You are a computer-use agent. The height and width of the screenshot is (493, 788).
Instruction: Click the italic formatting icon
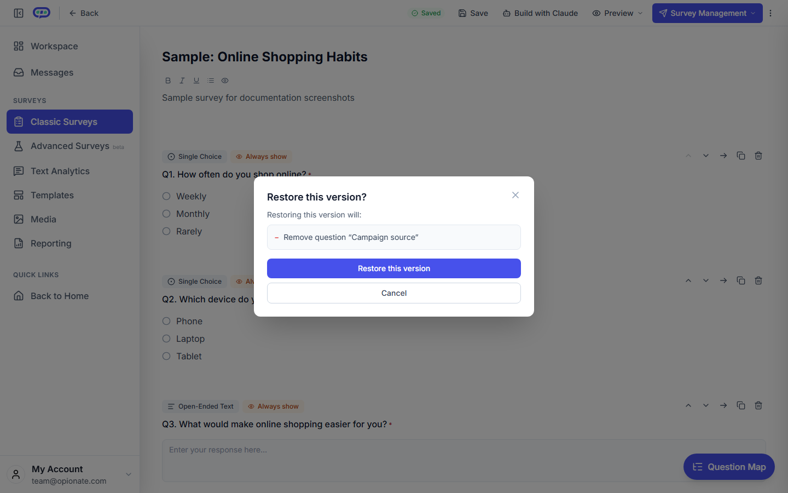(182, 81)
